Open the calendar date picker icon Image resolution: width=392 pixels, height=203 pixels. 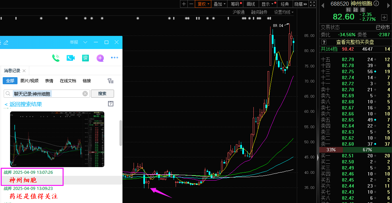pyautogui.click(x=111, y=104)
